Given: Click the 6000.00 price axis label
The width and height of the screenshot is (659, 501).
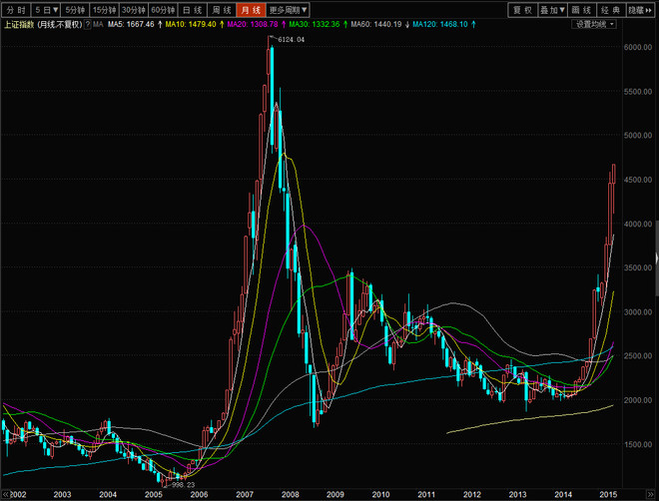Looking at the screenshot, I should pyautogui.click(x=638, y=47).
